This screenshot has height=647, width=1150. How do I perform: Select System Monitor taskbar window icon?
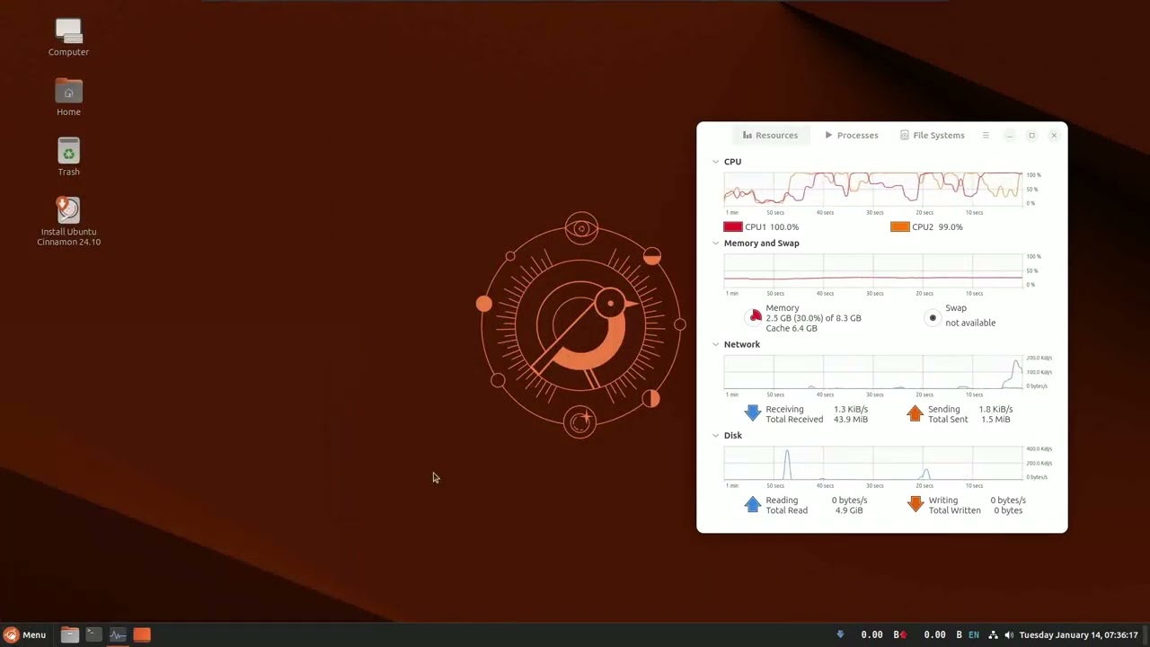[x=118, y=634]
